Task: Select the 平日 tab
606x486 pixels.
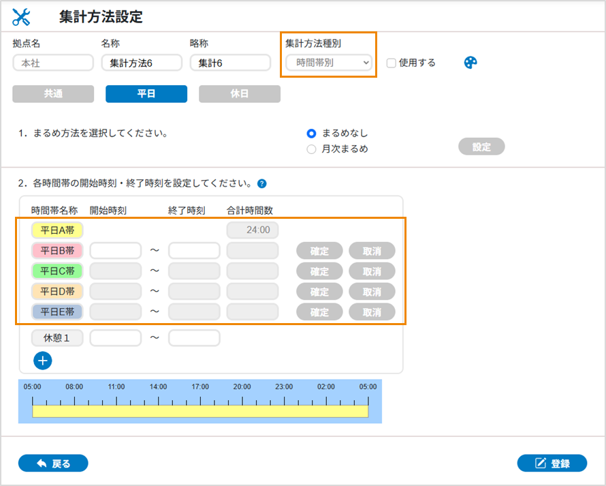Action: coord(146,94)
